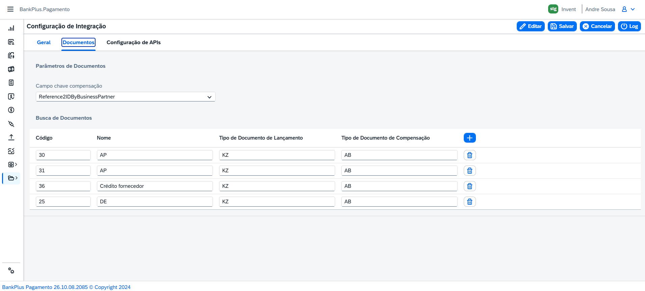This screenshot has width=645, height=291.
Task: Click Tipo de Documento de Lançamento header
Action: pos(261,138)
